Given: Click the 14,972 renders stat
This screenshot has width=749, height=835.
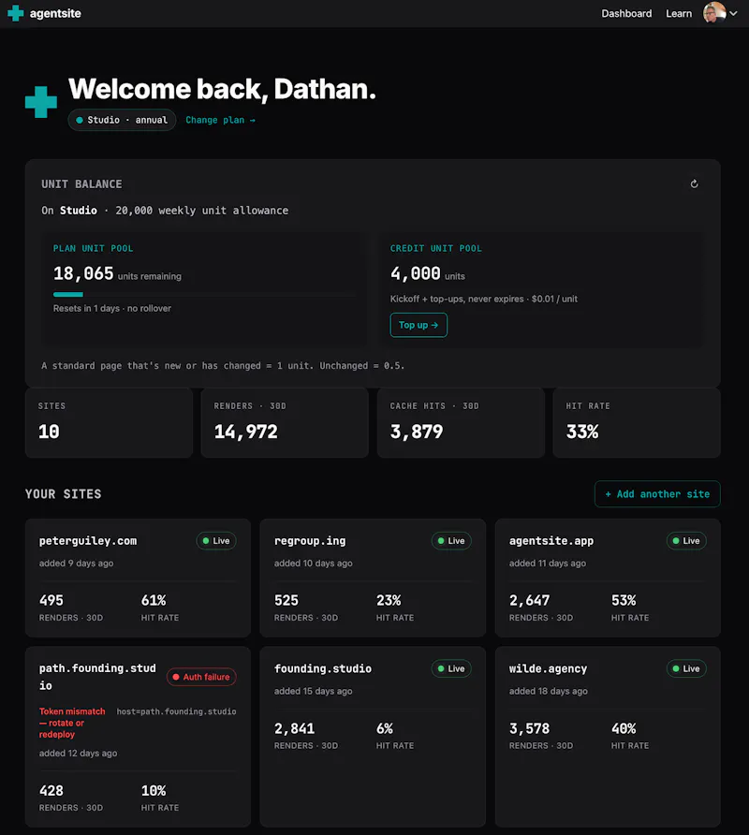Looking at the screenshot, I should (x=246, y=432).
